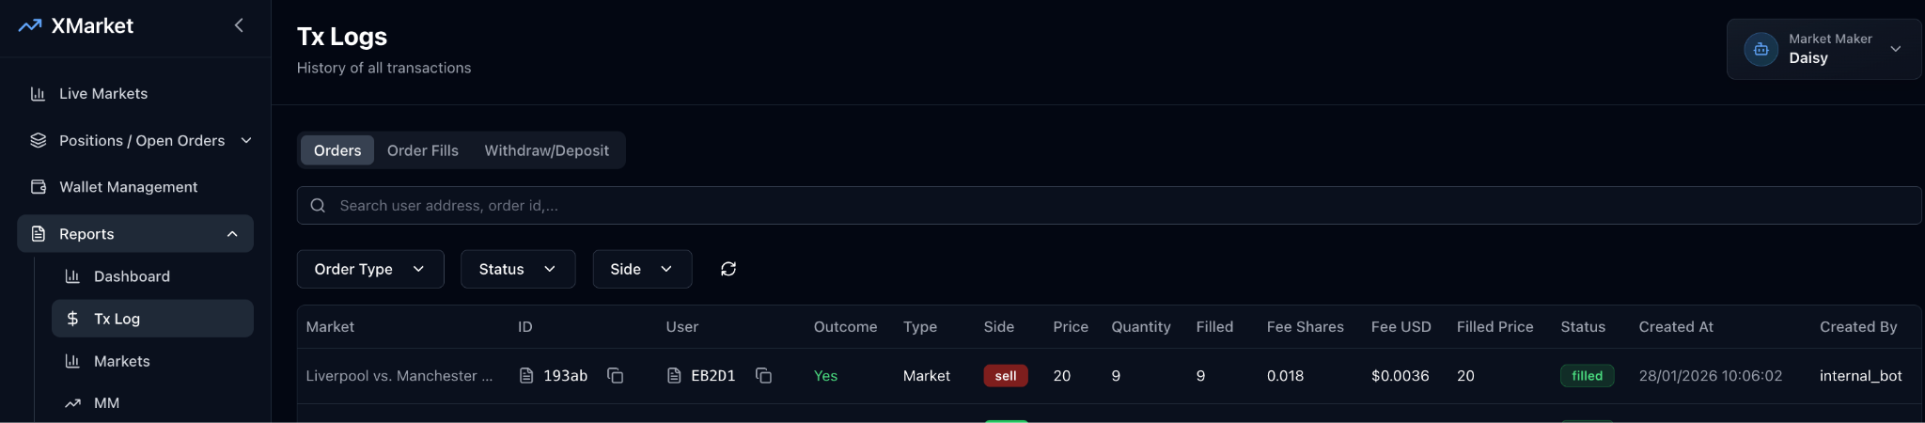Viewport: 1925px width, 423px height.
Task: Switch to the Order Fills tab
Action: pos(423,150)
